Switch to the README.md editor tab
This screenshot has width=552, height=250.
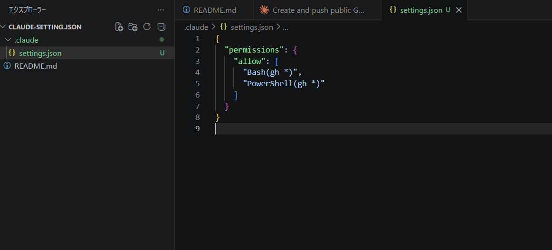coord(214,10)
